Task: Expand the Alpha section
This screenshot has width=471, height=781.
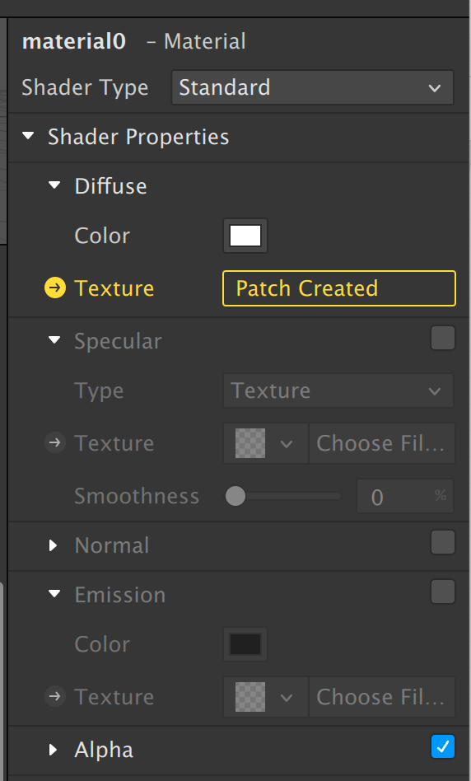Action: [53, 750]
